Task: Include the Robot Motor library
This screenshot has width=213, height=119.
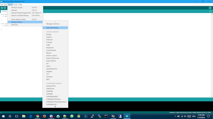Action: click(55, 61)
